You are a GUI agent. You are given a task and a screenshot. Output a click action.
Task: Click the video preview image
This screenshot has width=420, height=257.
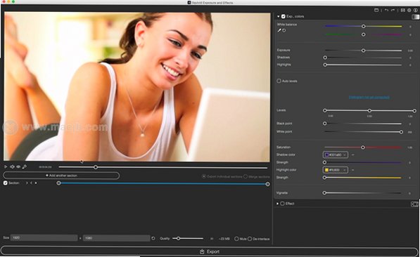click(137, 87)
